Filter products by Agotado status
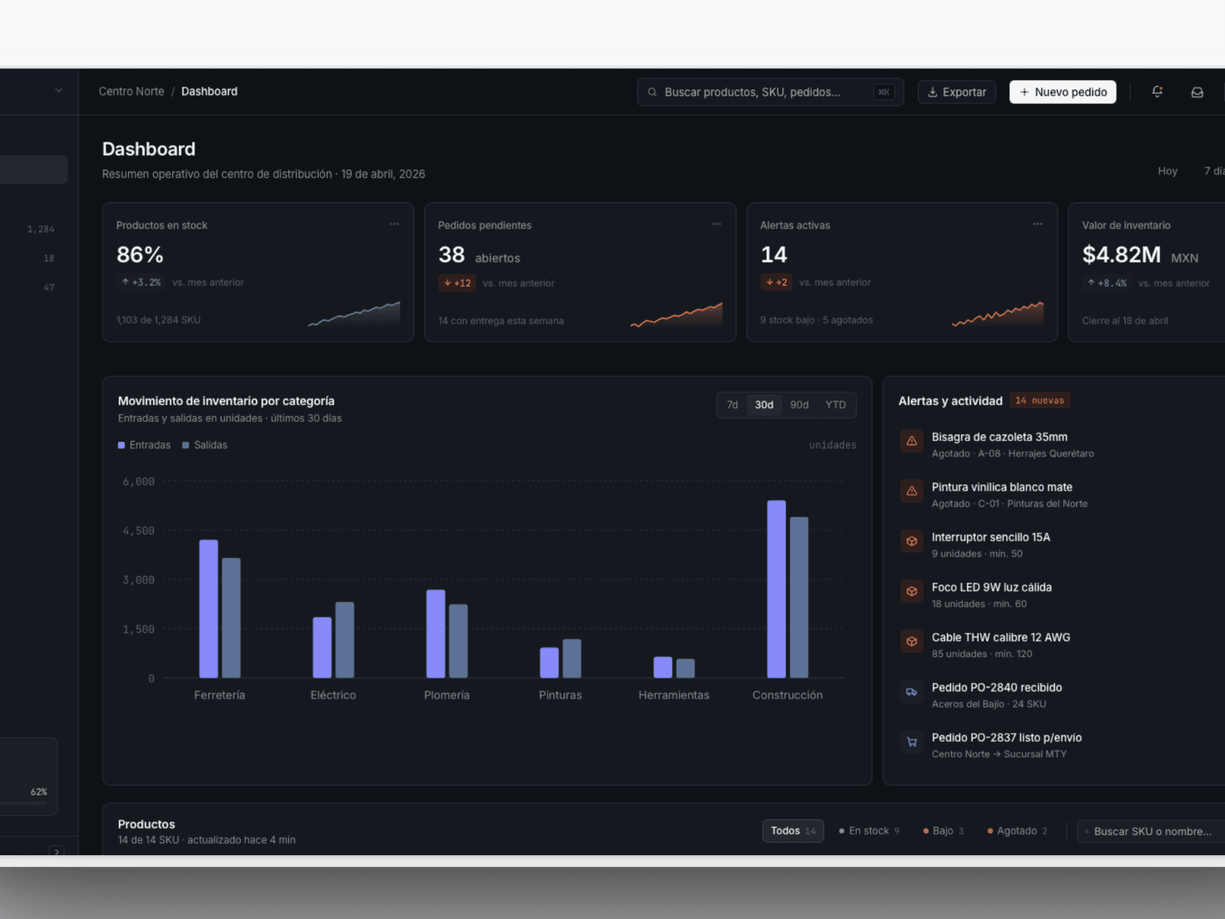This screenshot has height=919, width=1225. (x=1017, y=830)
